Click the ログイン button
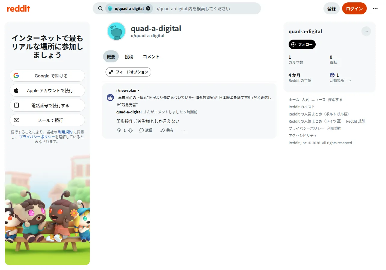The width and height of the screenshot is (386, 270). [354, 8]
